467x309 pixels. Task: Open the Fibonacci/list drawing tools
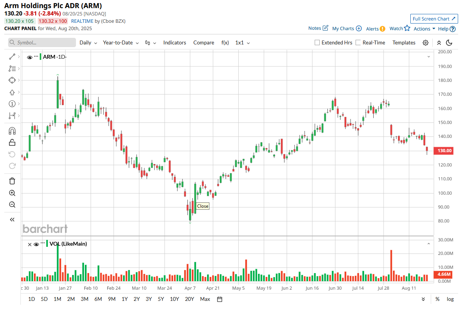(12, 68)
